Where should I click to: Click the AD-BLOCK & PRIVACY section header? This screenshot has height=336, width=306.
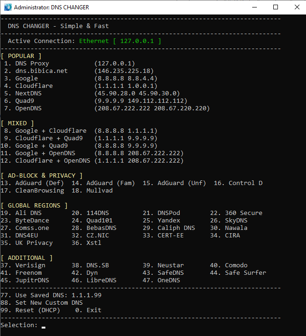coord(42,176)
